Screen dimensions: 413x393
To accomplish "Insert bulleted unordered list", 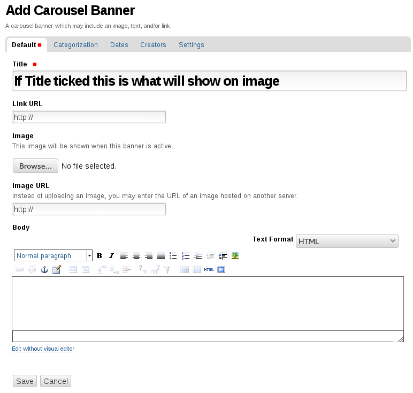I will coord(173,256).
